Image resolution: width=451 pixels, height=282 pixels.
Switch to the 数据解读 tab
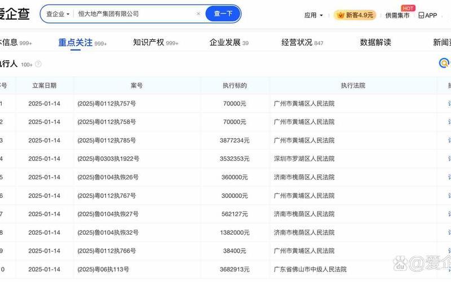coord(375,43)
